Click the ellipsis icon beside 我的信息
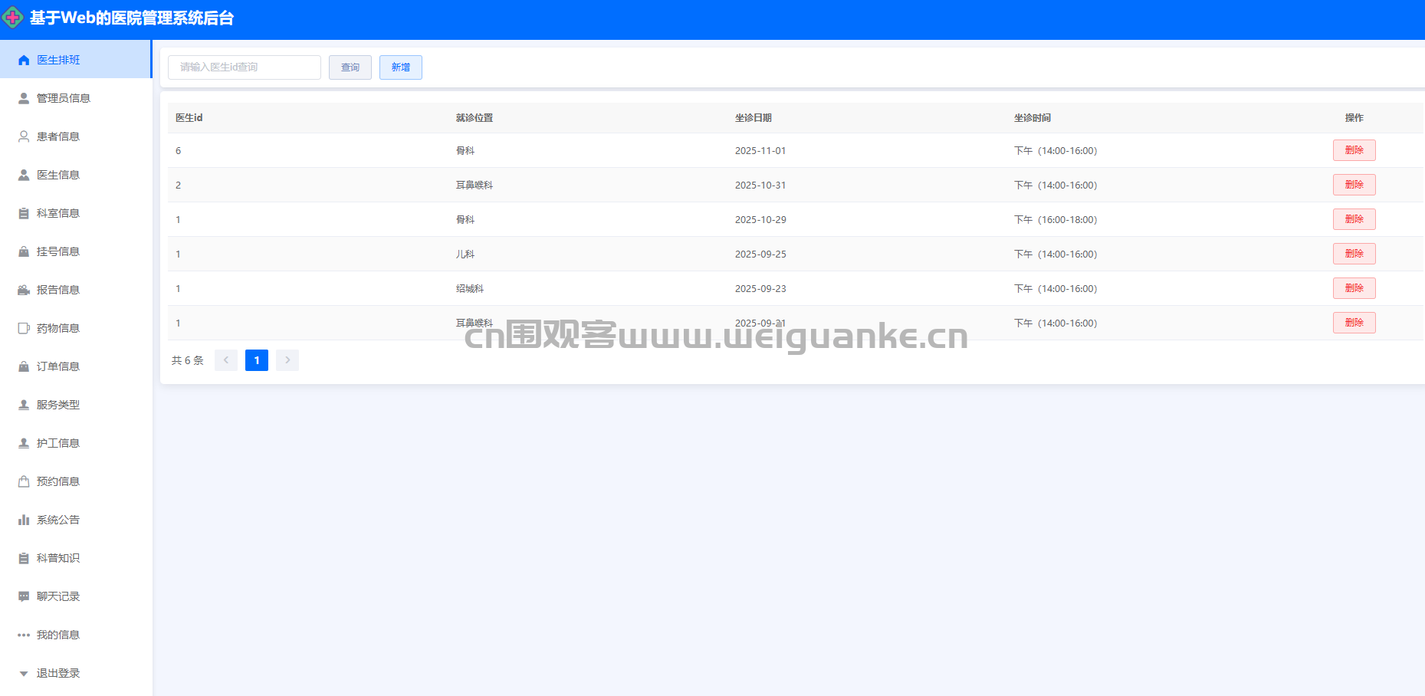 click(24, 635)
